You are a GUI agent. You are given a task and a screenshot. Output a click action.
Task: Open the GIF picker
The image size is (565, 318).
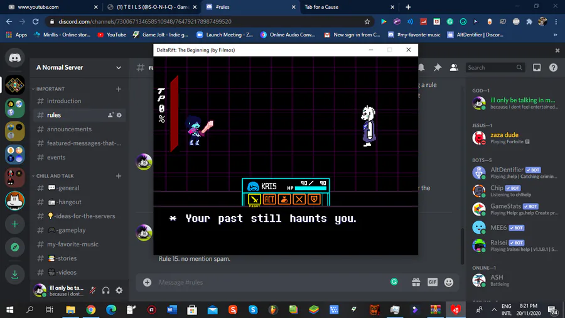(x=433, y=282)
